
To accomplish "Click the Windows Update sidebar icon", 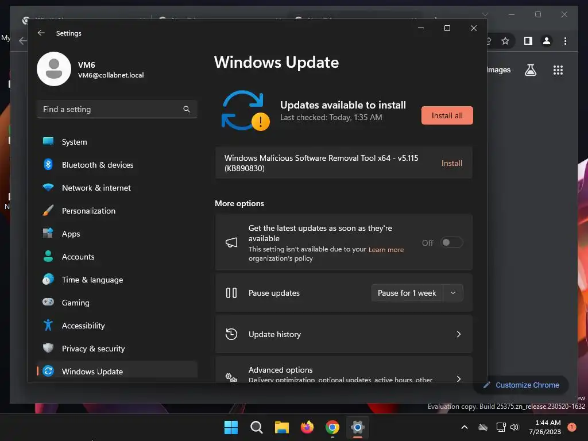I will coord(48,371).
